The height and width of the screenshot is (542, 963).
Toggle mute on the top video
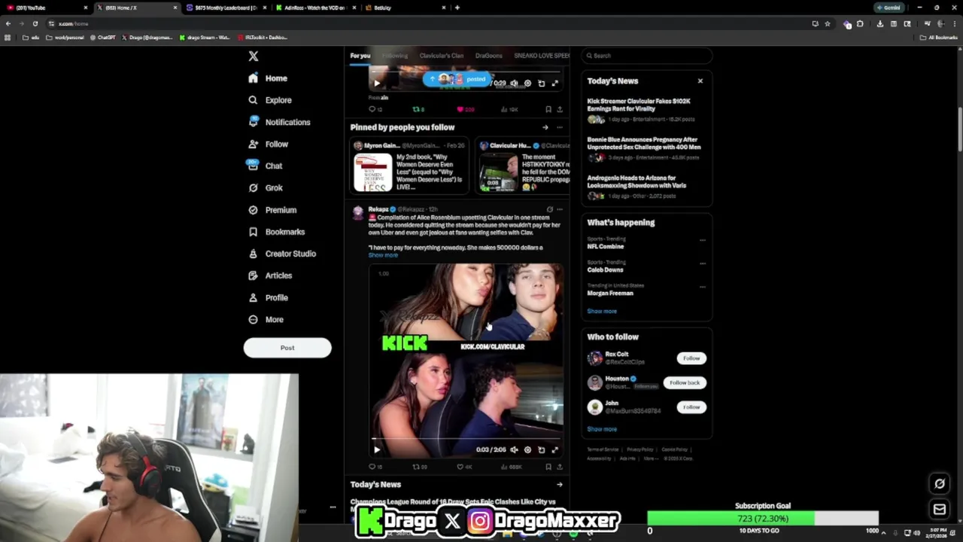coord(514,84)
